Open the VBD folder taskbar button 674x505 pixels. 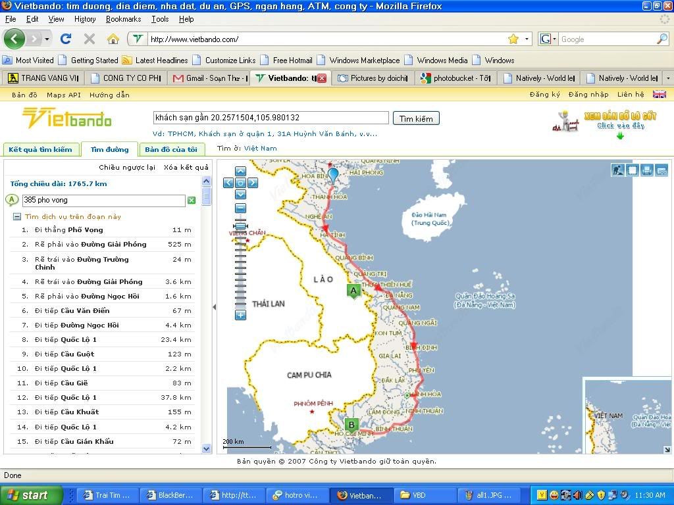pos(425,495)
